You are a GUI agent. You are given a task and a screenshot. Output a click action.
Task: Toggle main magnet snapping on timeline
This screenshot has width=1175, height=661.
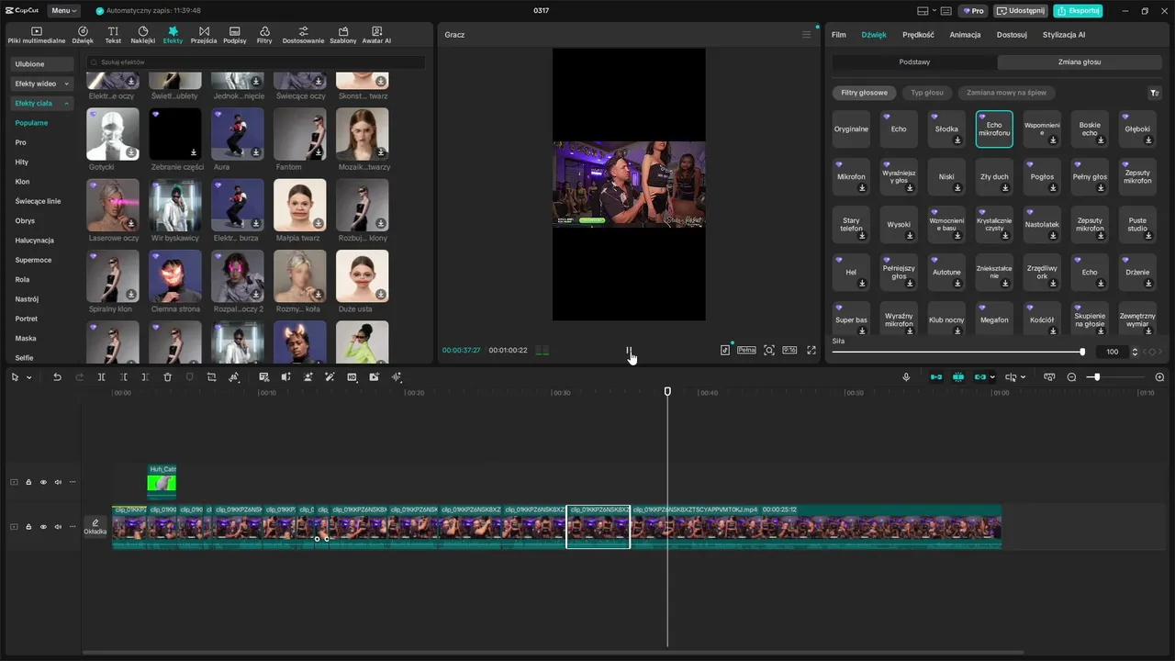[x=936, y=377]
